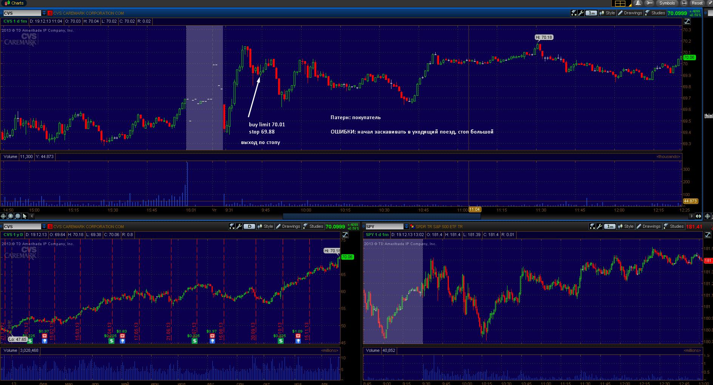
Task: Click the SPY 1 d 1m chart label
Action: tap(377, 235)
